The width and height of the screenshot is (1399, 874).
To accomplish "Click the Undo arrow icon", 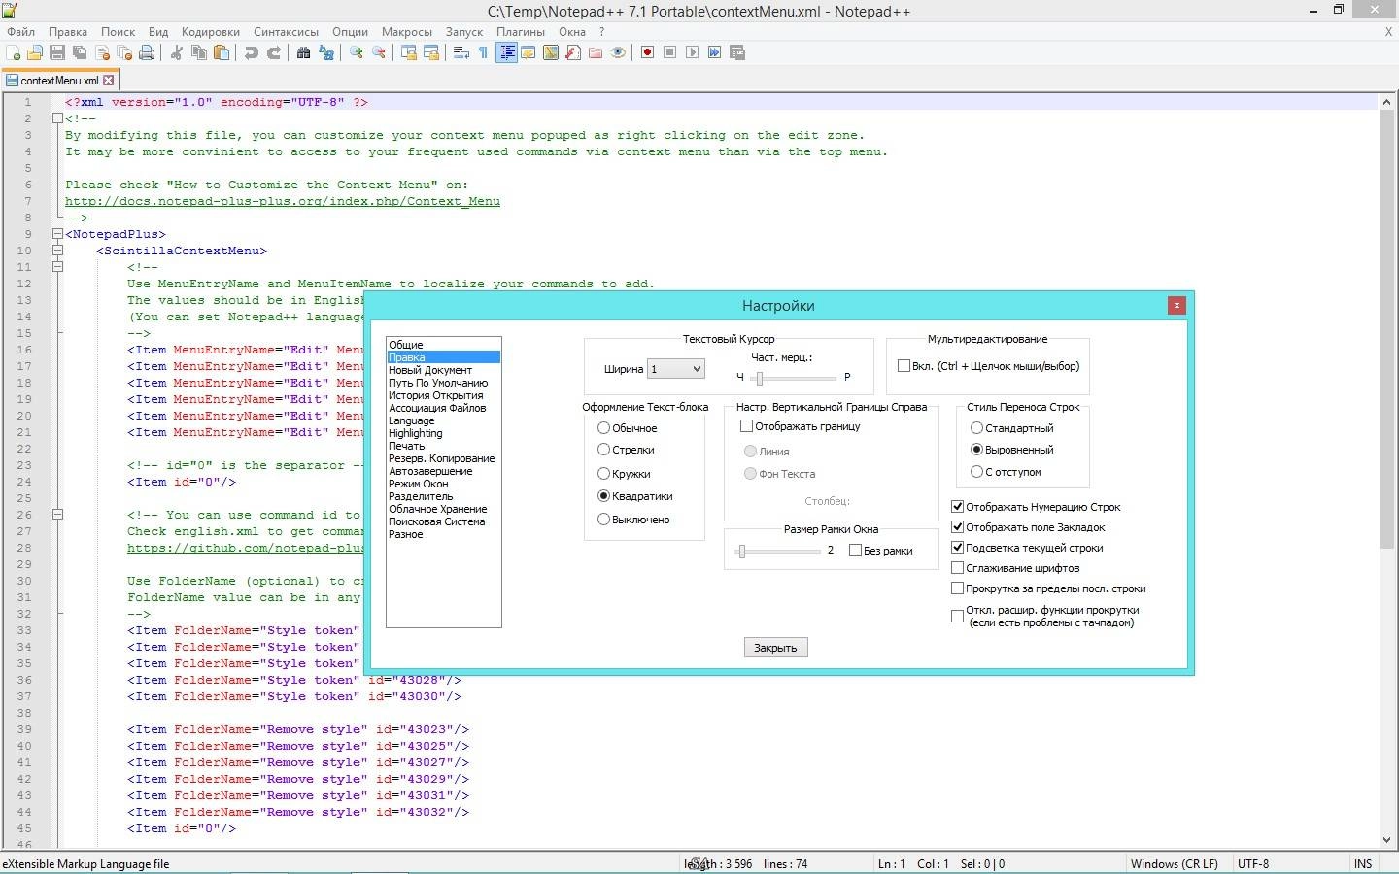I will point(252,52).
